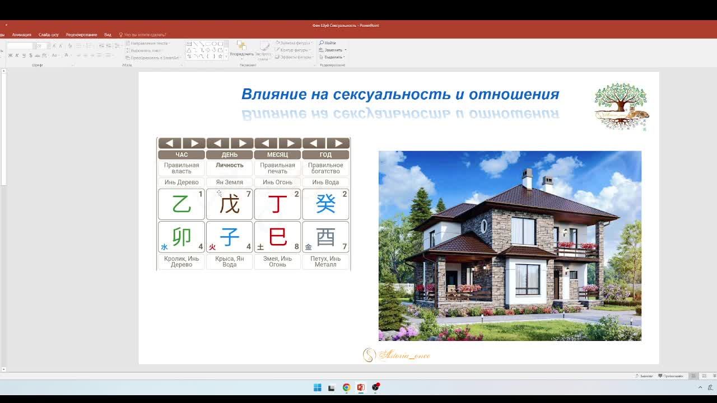Apply the font color (A) button
The width and height of the screenshot is (717, 403).
(67, 55)
